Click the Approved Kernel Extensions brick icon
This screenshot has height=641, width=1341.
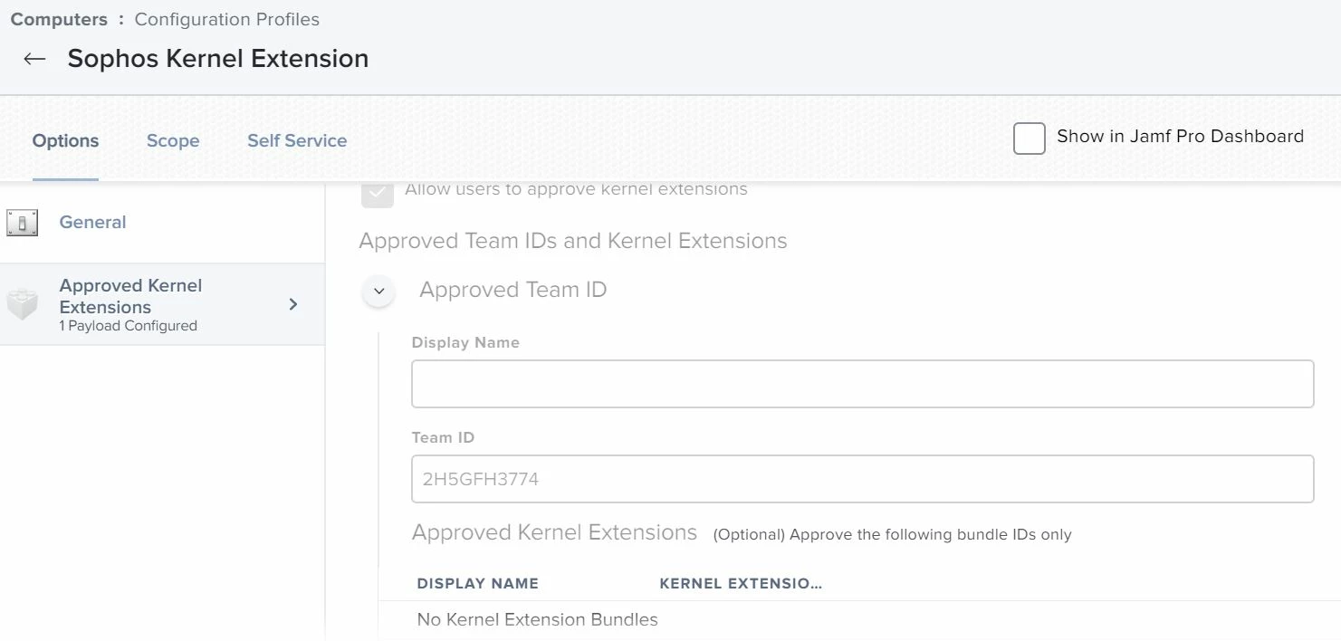(x=22, y=305)
